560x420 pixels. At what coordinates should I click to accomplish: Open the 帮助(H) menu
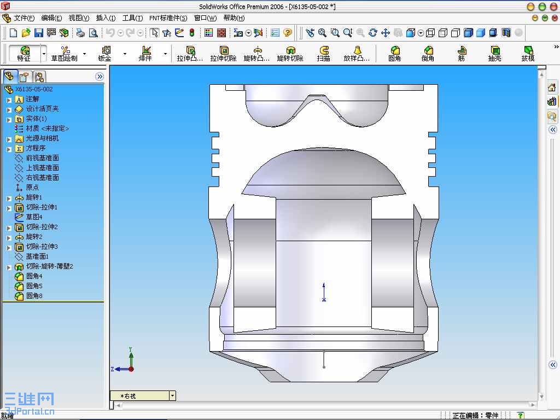pos(234,18)
